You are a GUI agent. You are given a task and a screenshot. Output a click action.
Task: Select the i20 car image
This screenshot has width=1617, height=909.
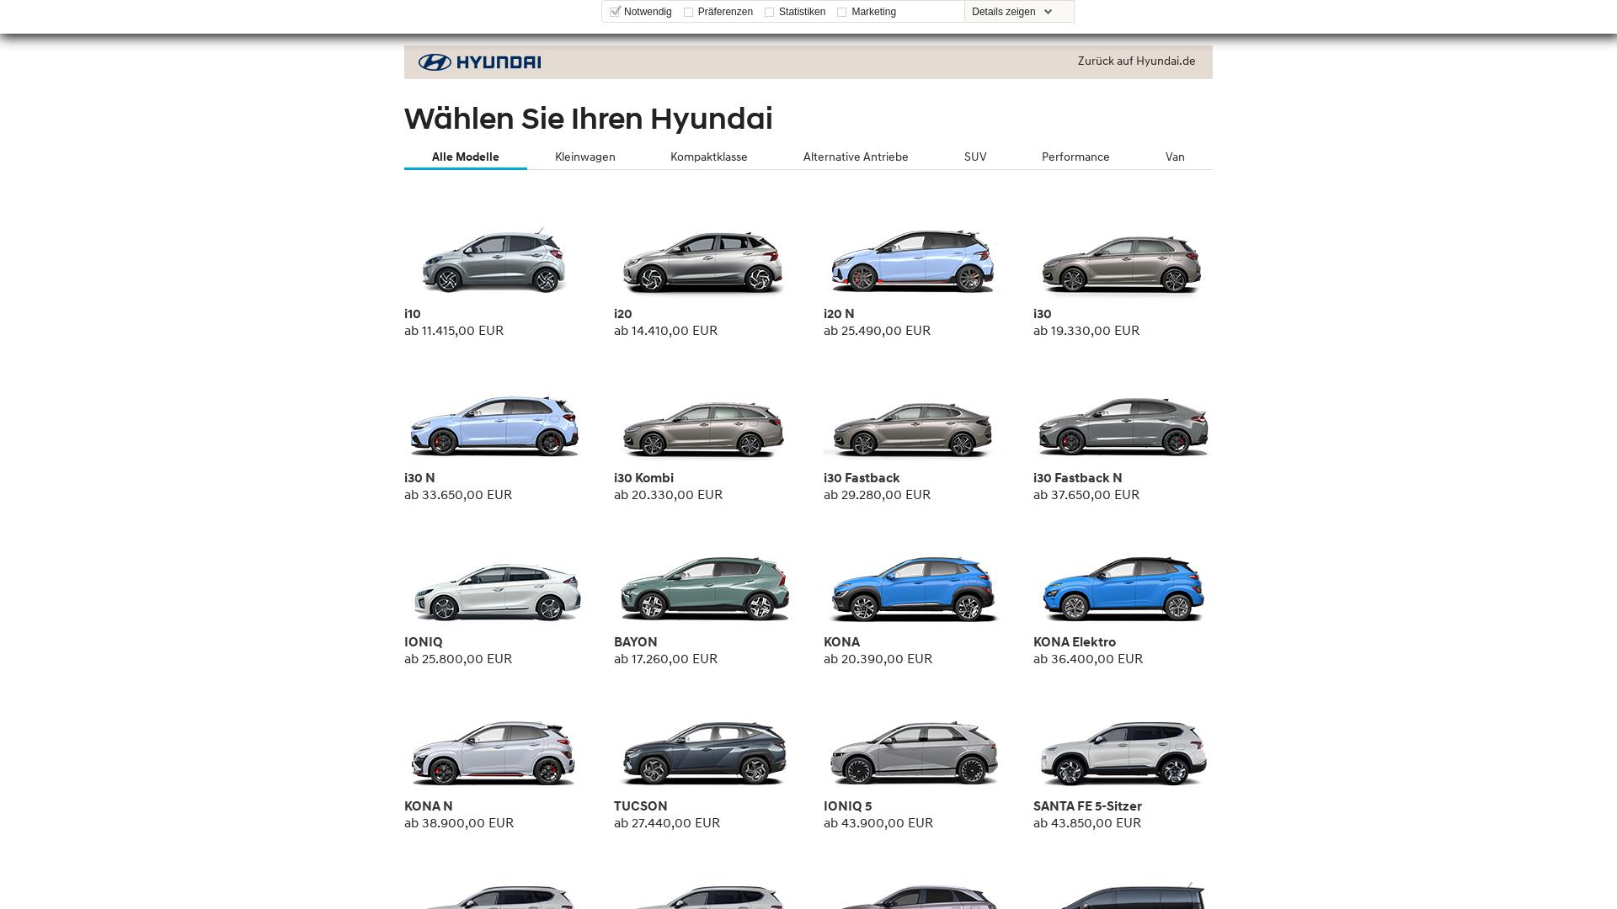[x=703, y=261]
